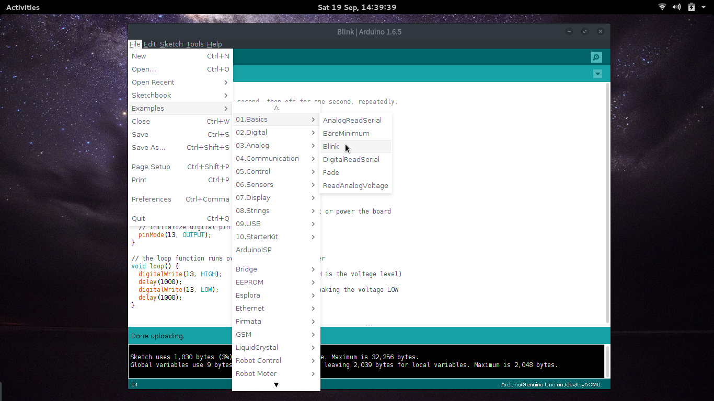Expand the 05.Control examples submenu
Screen dimensions: 714x401
(276, 172)
